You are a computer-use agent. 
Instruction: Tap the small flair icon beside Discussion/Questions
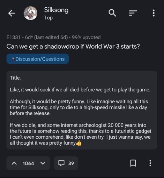13,59
